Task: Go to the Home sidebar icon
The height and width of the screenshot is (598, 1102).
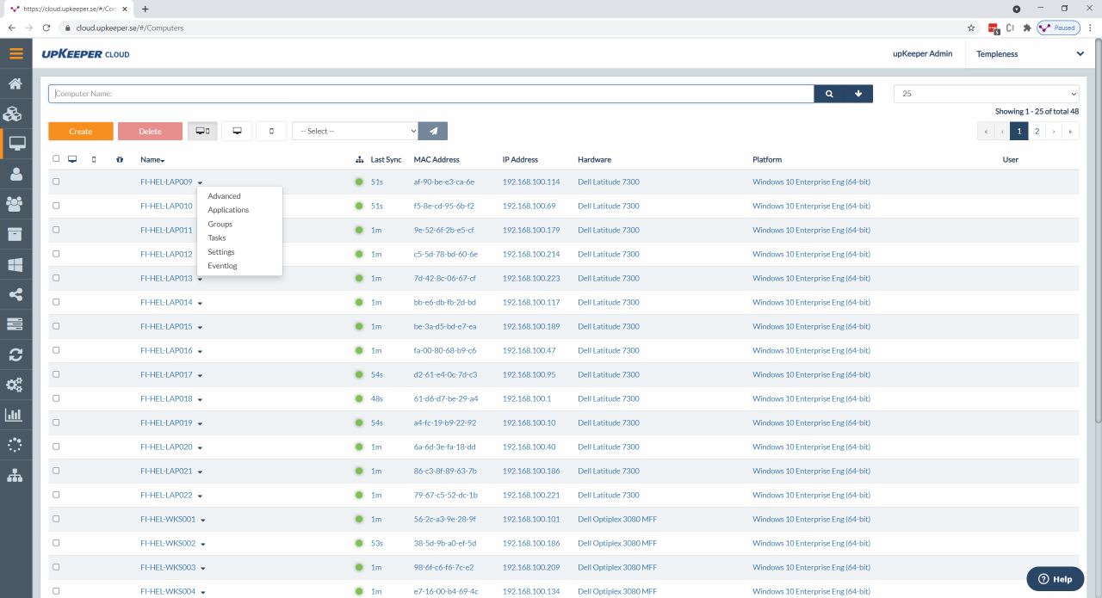Action: (15, 83)
